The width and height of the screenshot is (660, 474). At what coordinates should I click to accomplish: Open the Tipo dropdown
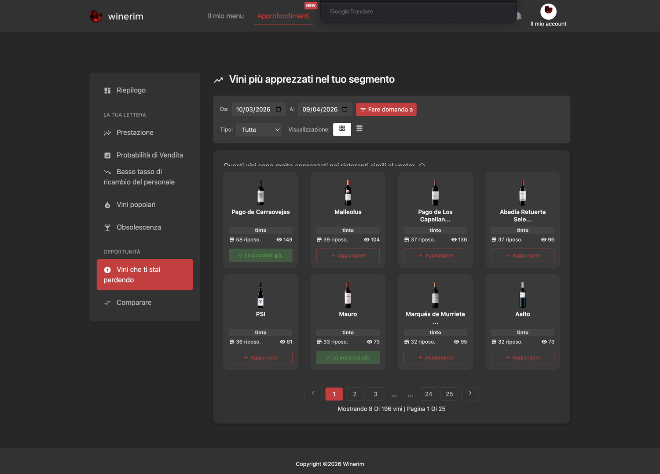pyautogui.click(x=259, y=129)
